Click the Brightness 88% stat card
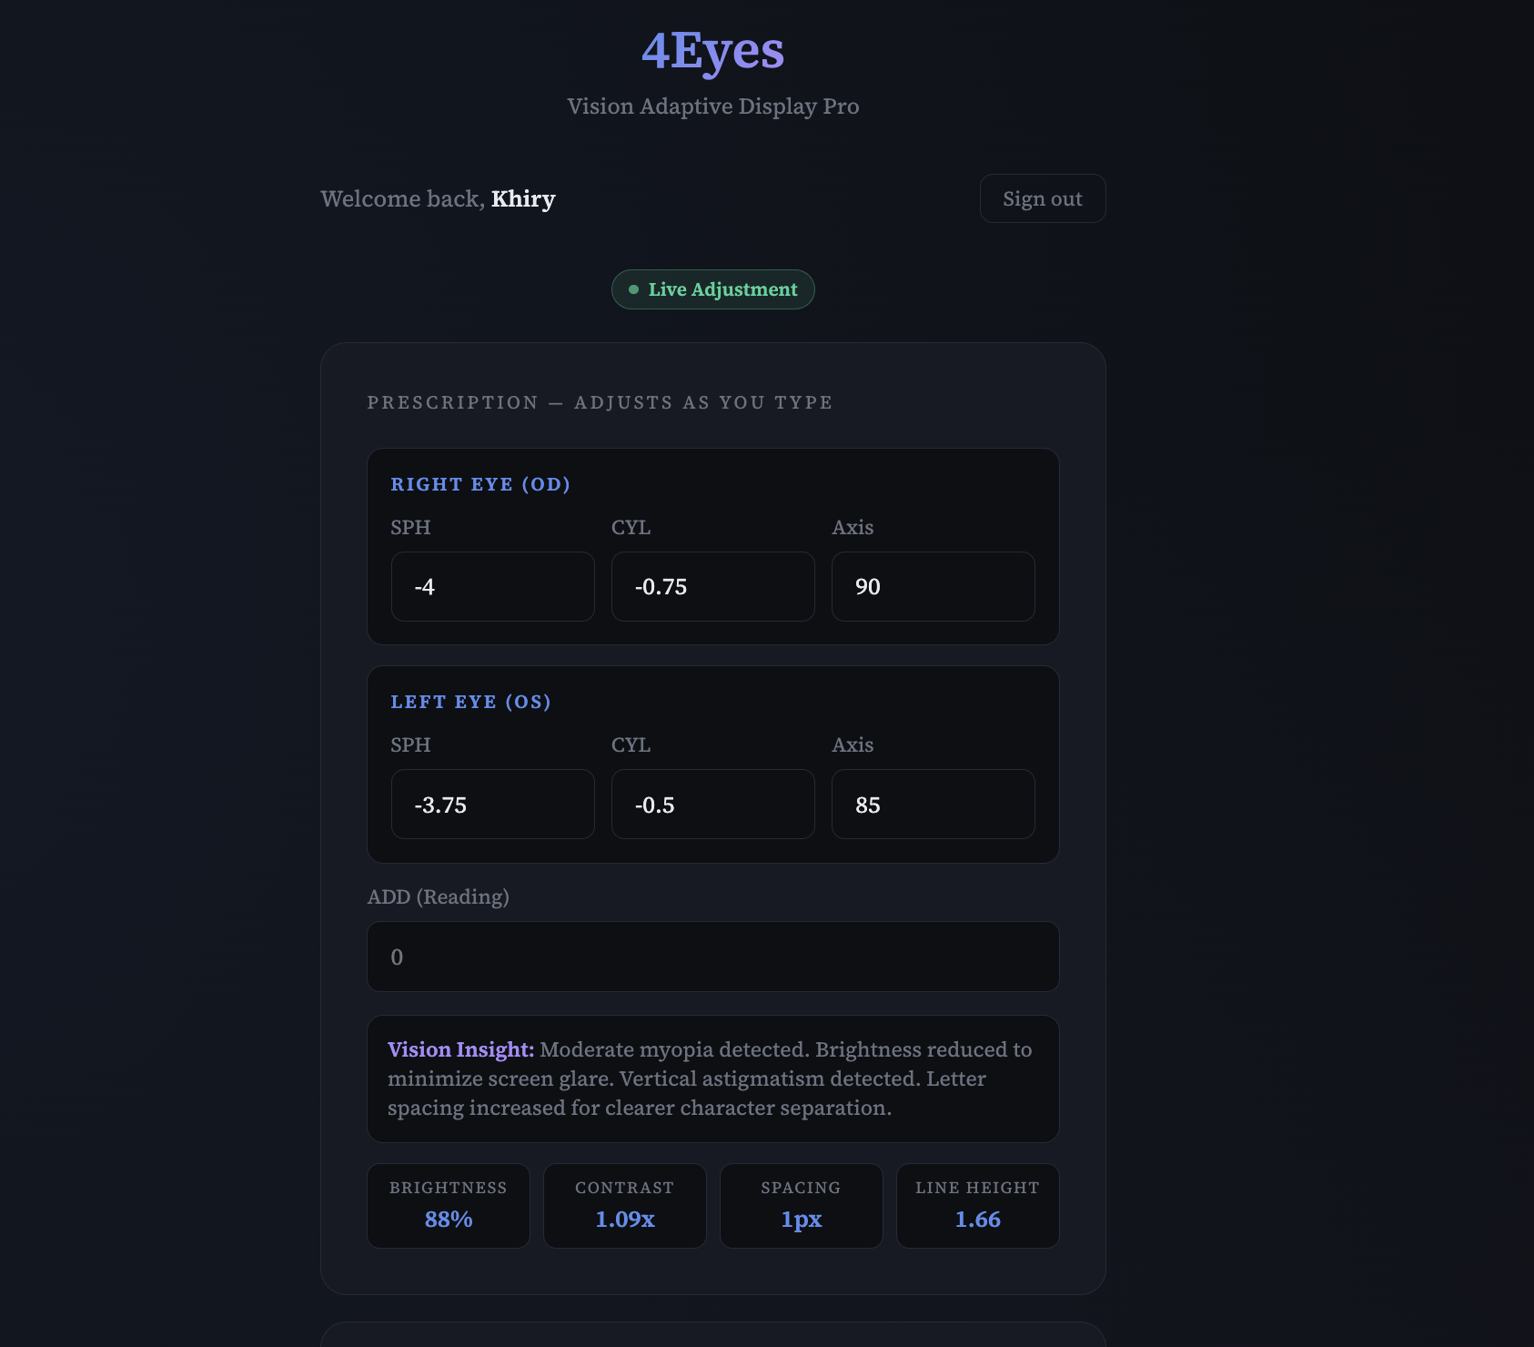 coord(449,1206)
